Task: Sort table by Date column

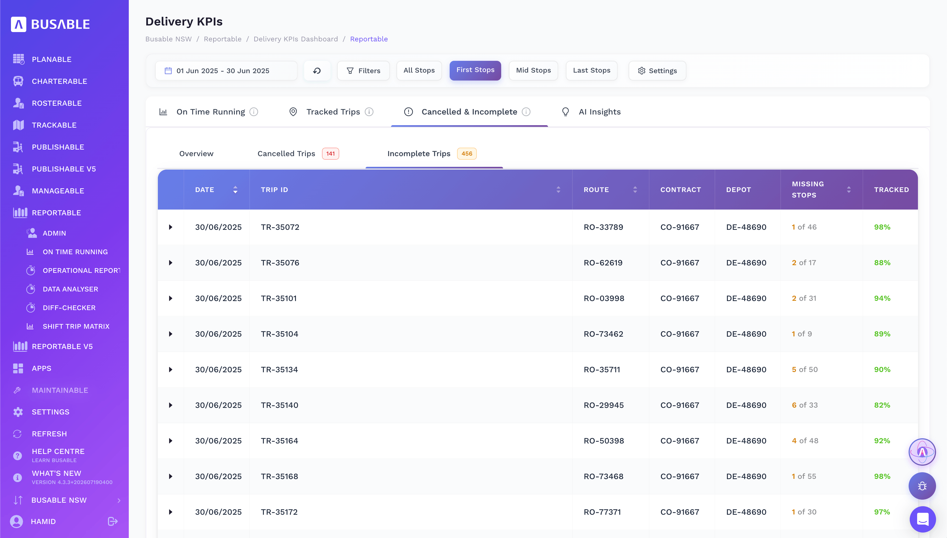Action: point(235,190)
